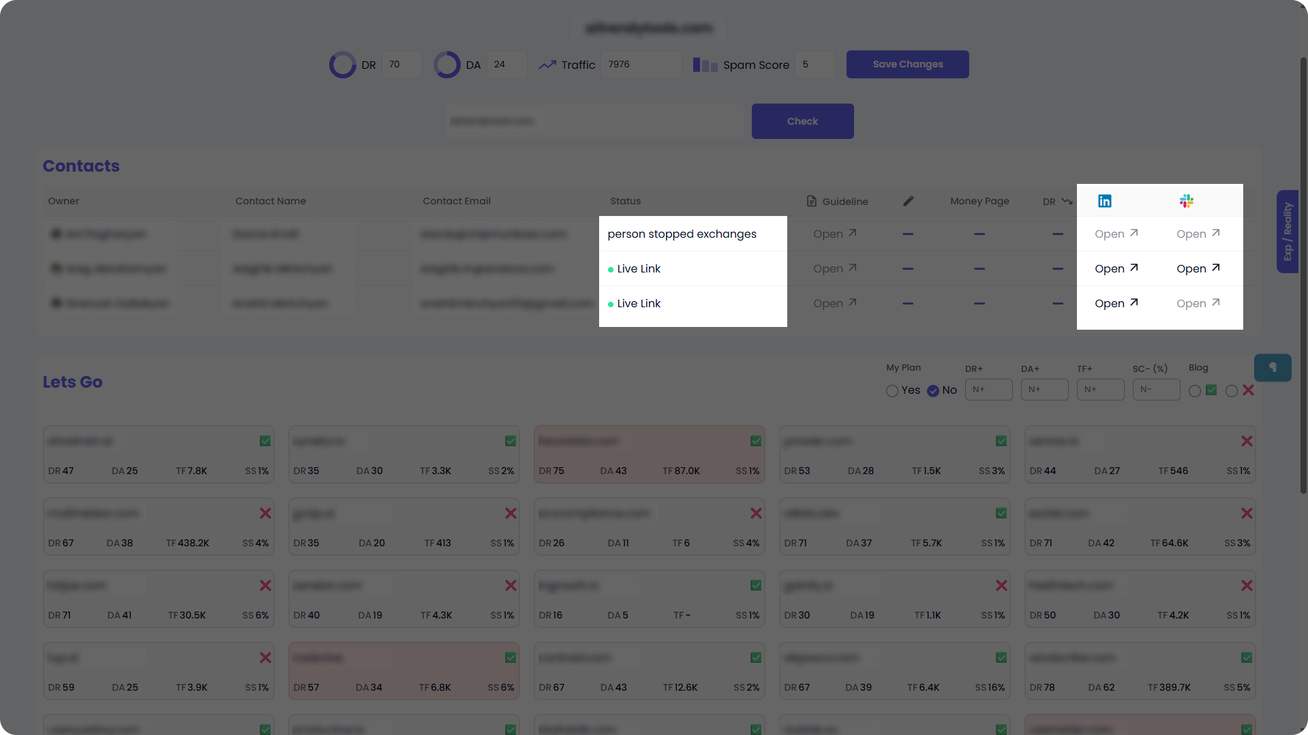
Task: Click the pencil edit icon in Contacts header
Action: [x=908, y=201]
